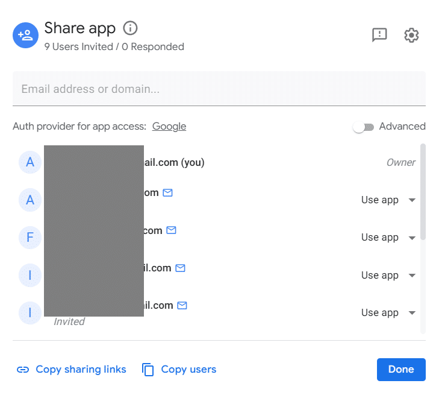439x398 pixels.
Task: Click the F user avatar
Action: (x=30, y=238)
